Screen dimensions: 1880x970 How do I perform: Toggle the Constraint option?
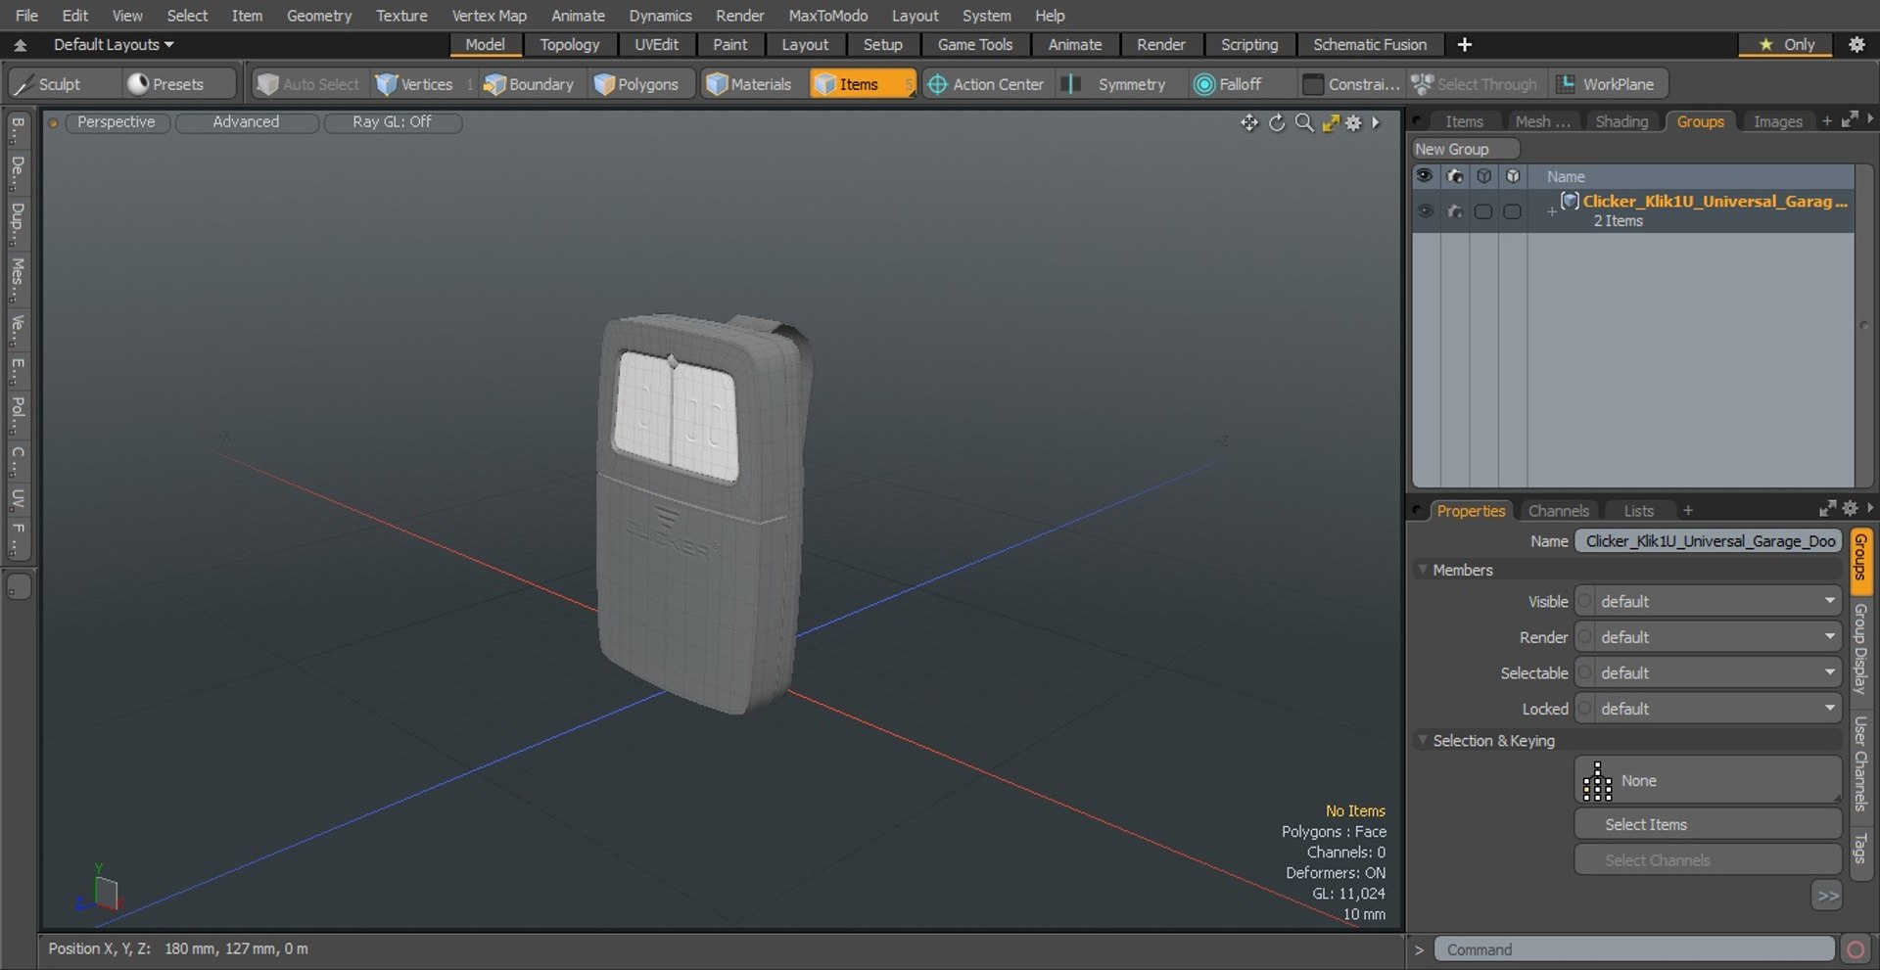click(1351, 84)
